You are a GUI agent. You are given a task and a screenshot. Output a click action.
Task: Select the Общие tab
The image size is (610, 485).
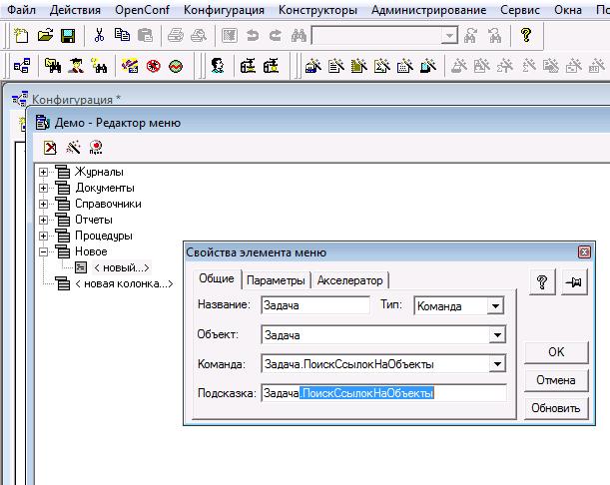coord(217,278)
